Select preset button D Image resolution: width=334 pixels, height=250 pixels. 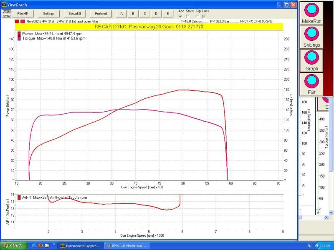pyautogui.click(x=156, y=14)
